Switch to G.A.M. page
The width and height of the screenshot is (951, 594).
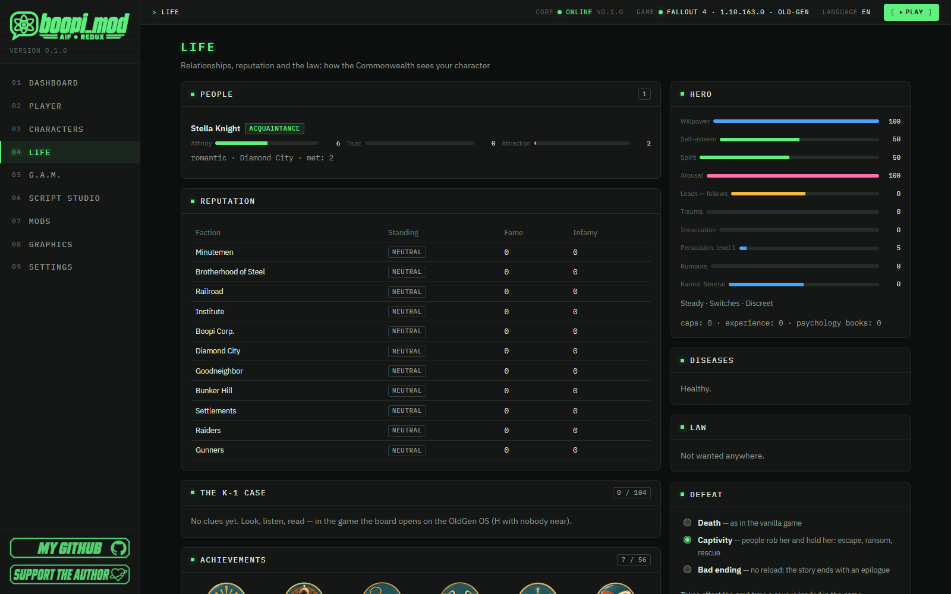70,175
